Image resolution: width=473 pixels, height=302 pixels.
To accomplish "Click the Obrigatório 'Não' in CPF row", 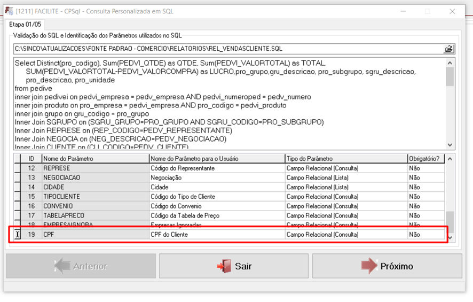I will tap(425, 234).
